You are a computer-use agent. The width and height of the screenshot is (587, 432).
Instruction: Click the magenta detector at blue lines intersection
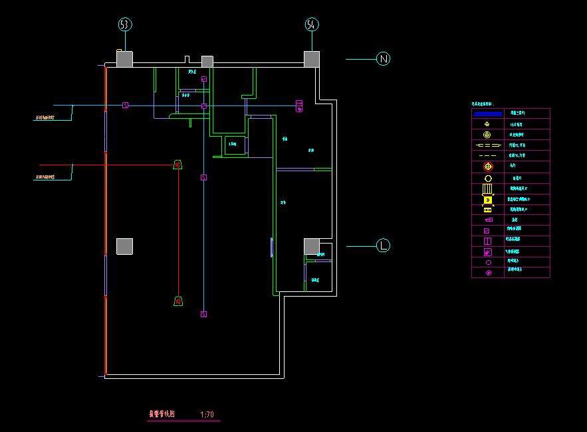tap(204, 106)
